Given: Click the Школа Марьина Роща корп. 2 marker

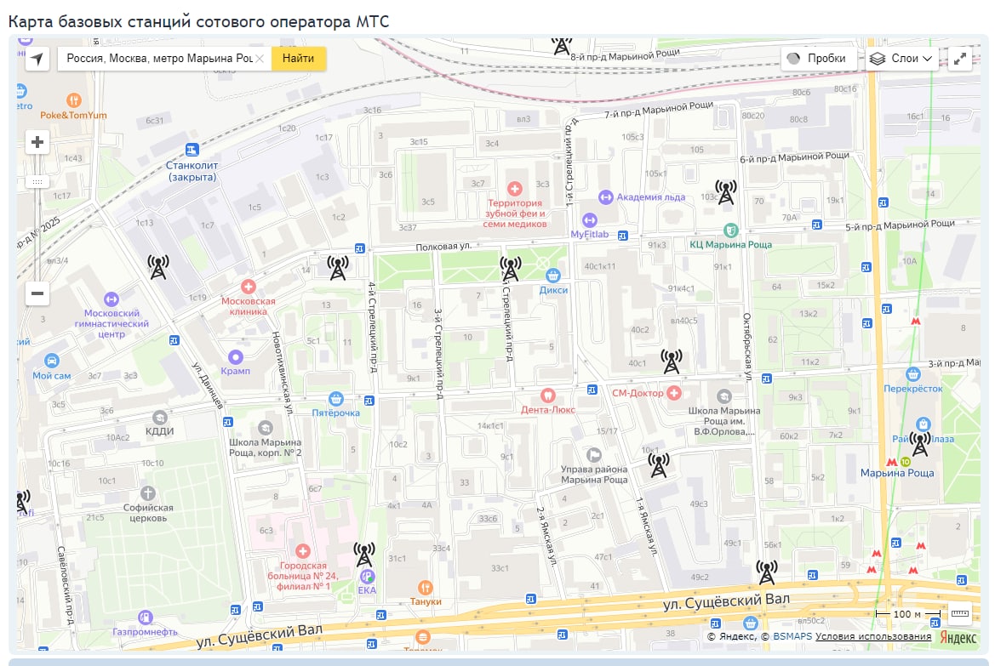Looking at the screenshot, I should (x=266, y=428).
